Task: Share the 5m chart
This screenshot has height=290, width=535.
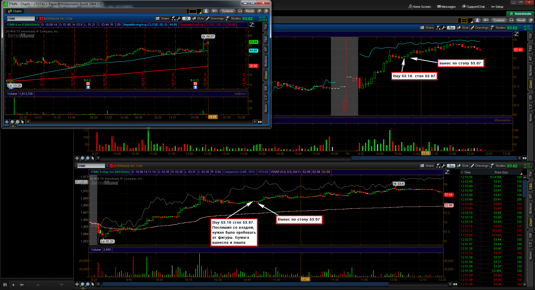Action: [427, 28]
